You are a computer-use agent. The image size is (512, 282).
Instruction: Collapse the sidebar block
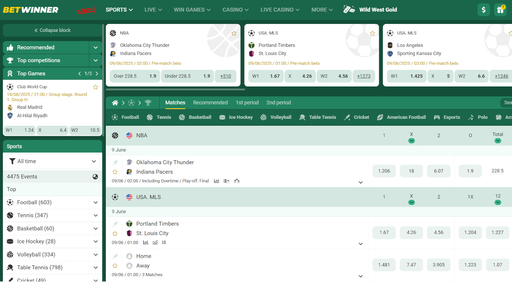[x=52, y=30]
